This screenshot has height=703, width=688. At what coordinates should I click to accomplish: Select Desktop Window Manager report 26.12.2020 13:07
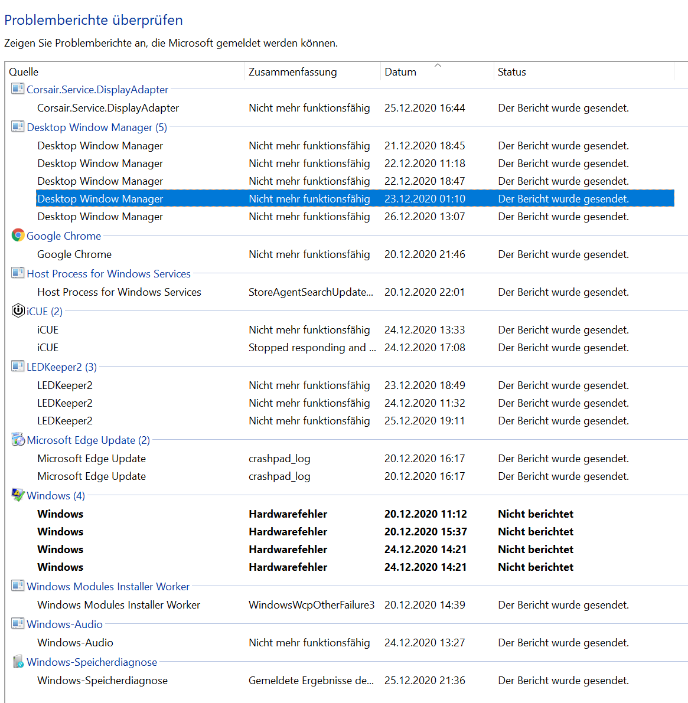(355, 217)
